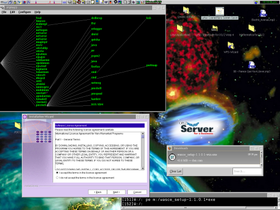280x210 pixels.
Task: Click lock icon in top launch bar
Action: [15, 2]
